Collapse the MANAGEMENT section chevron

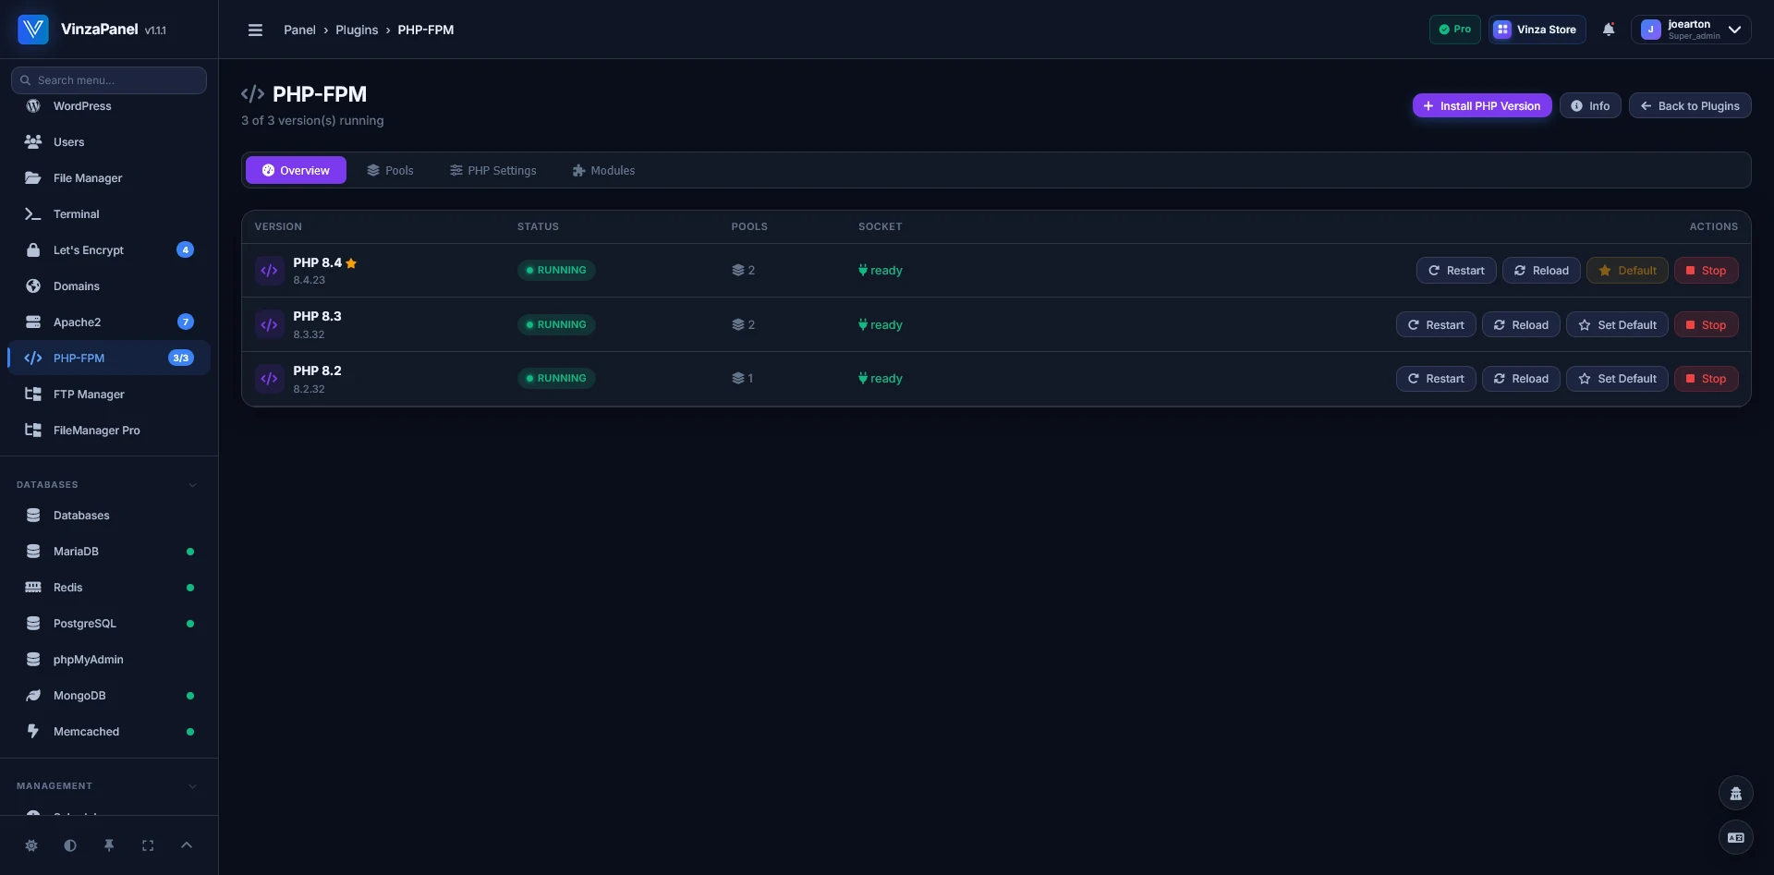192,786
